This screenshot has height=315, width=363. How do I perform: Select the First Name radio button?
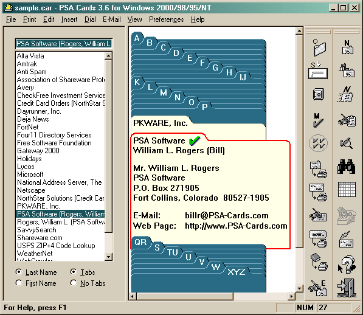[x=19, y=283]
